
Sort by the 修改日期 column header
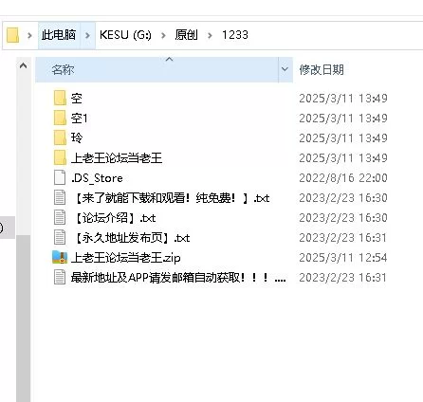(322, 69)
